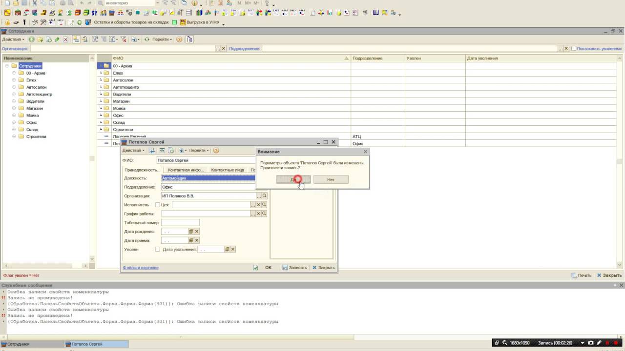Expand the Автосалон tree folder

click(x=14, y=87)
